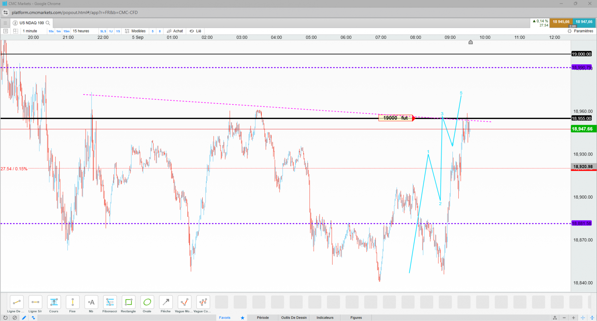Click the auto-scale chart icon bottom right

click(x=555, y=318)
